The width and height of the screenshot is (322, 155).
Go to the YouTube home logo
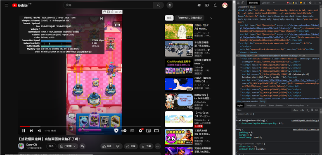tap(20, 5)
